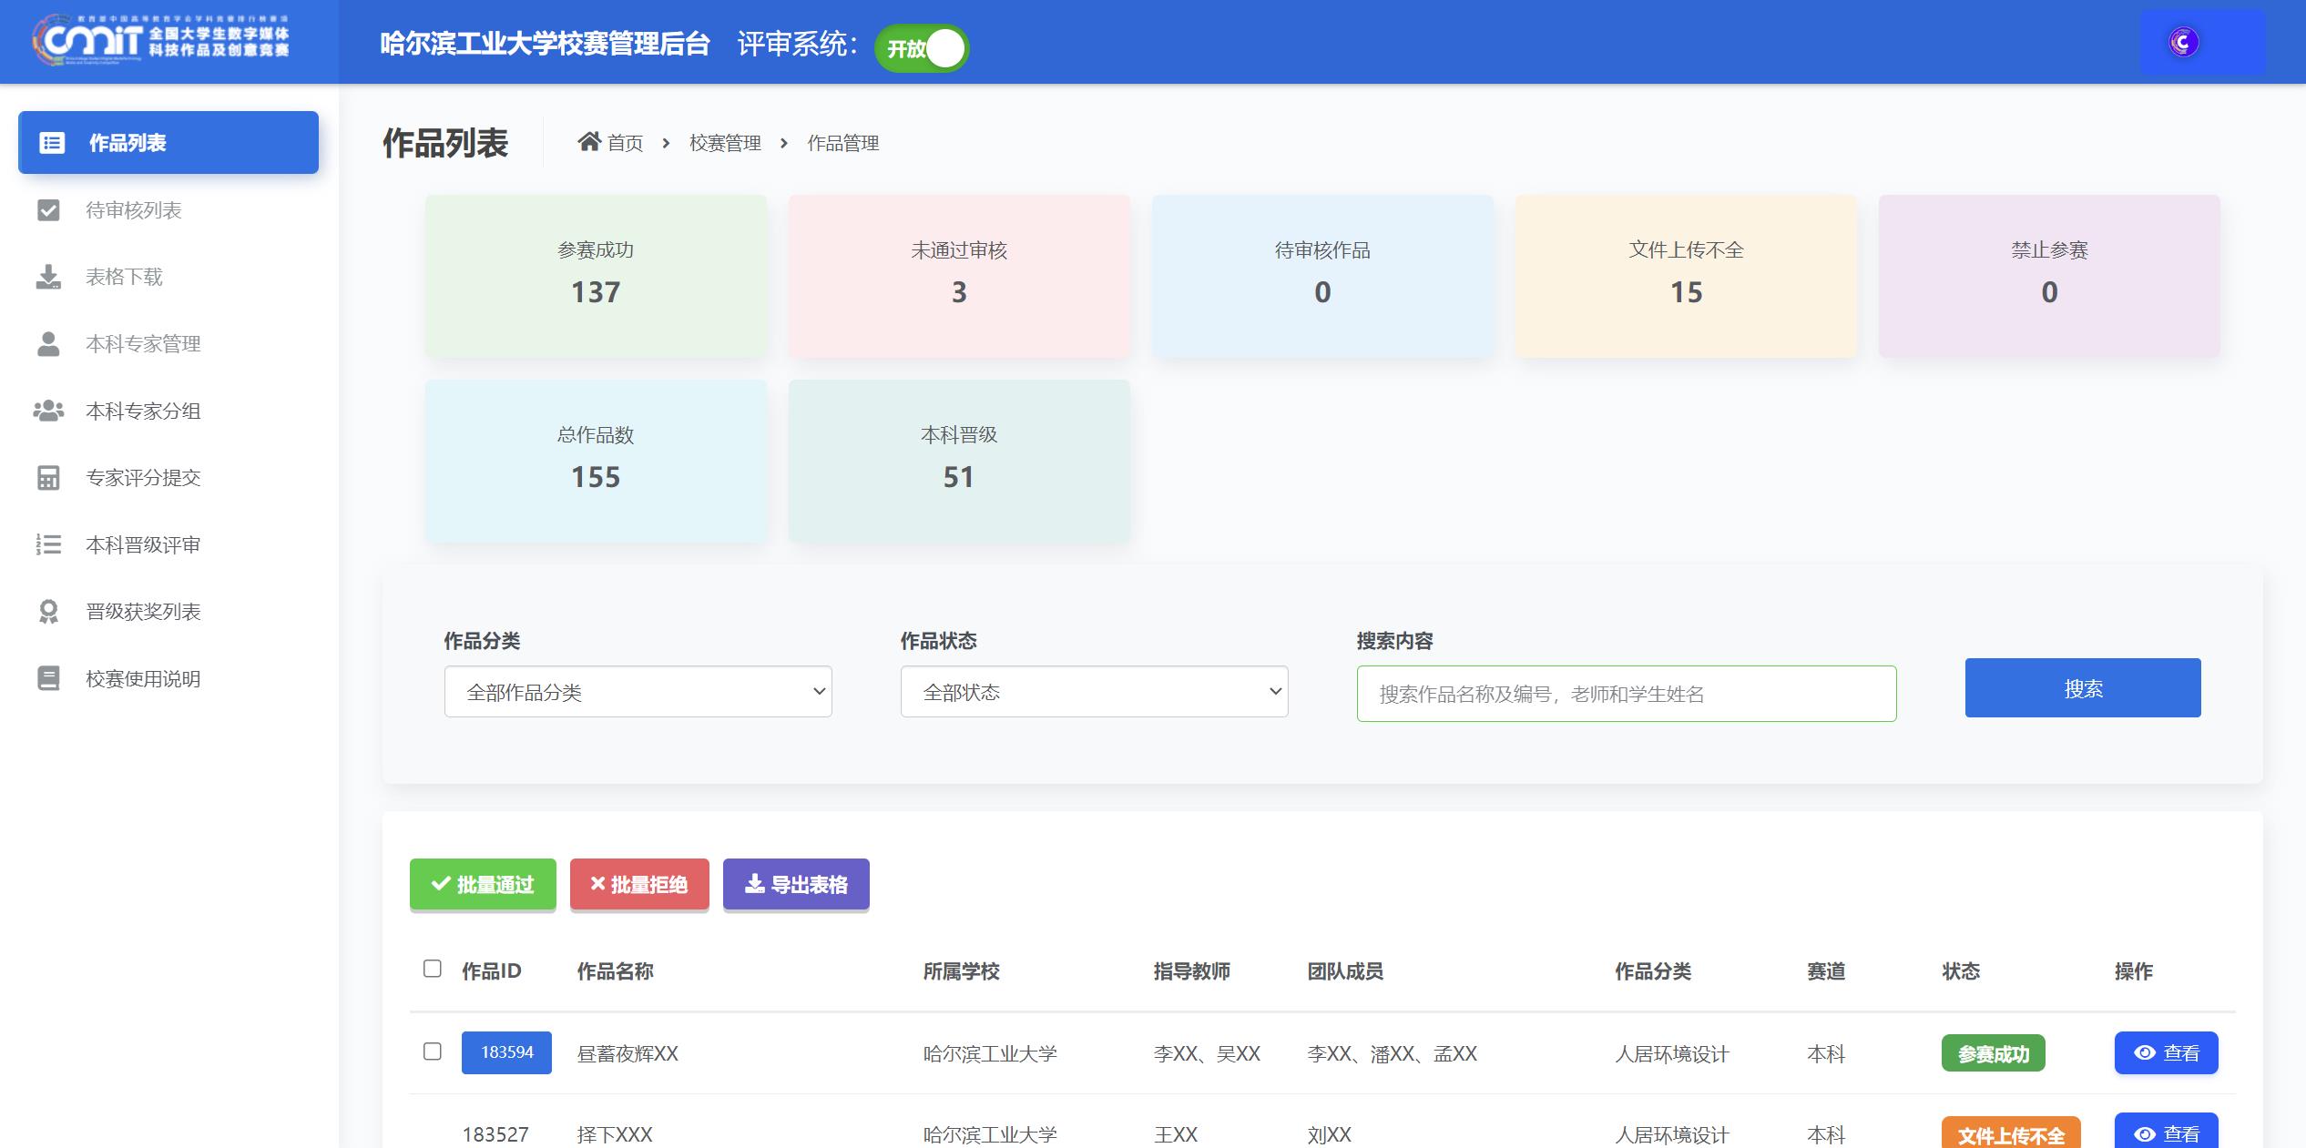Click the 作品ID column header
2306x1148 pixels.
pos(492,971)
